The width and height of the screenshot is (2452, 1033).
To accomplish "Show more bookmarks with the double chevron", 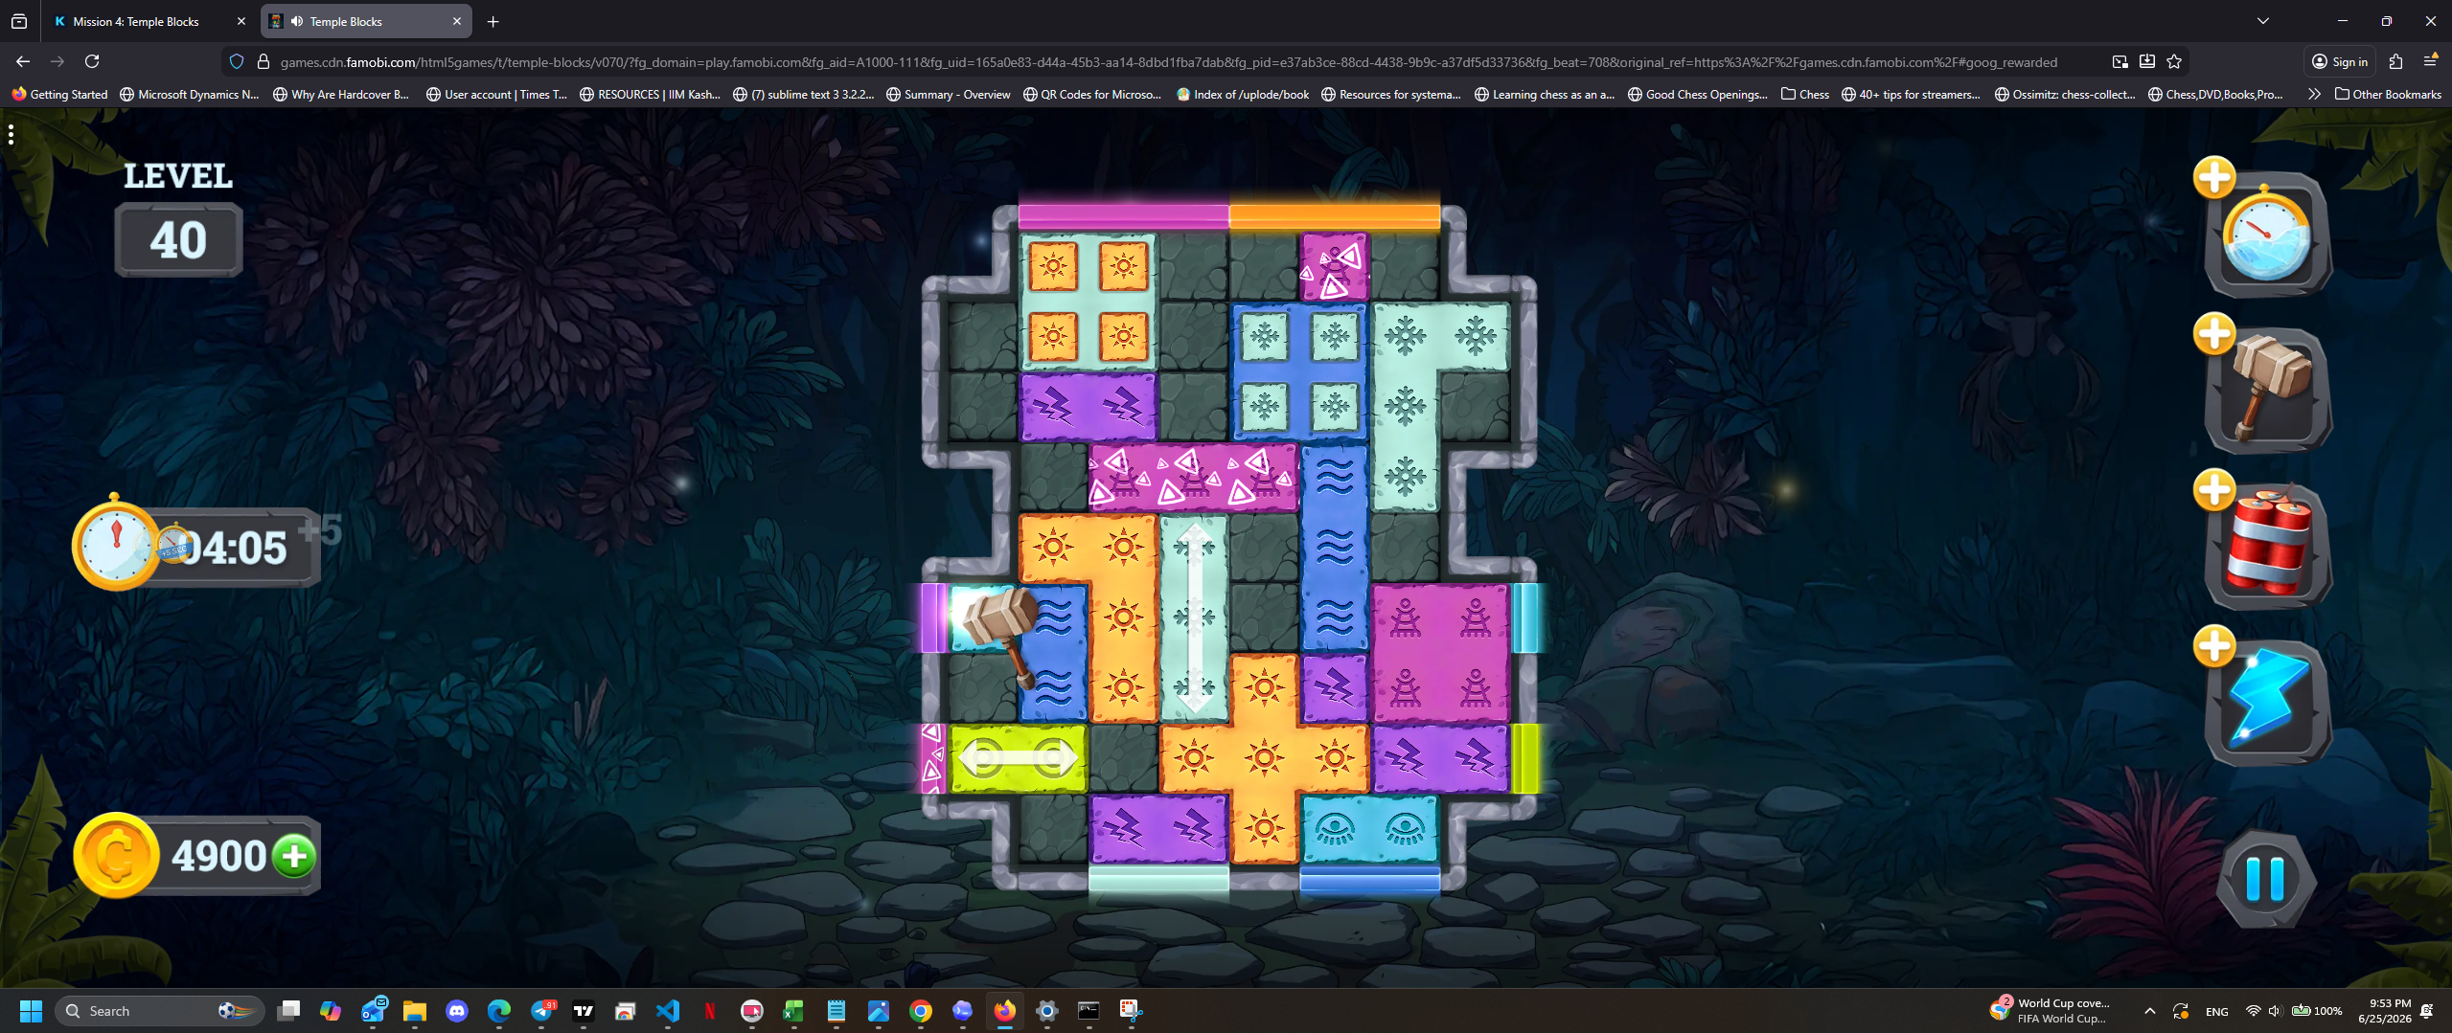I will click(x=2314, y=94).
